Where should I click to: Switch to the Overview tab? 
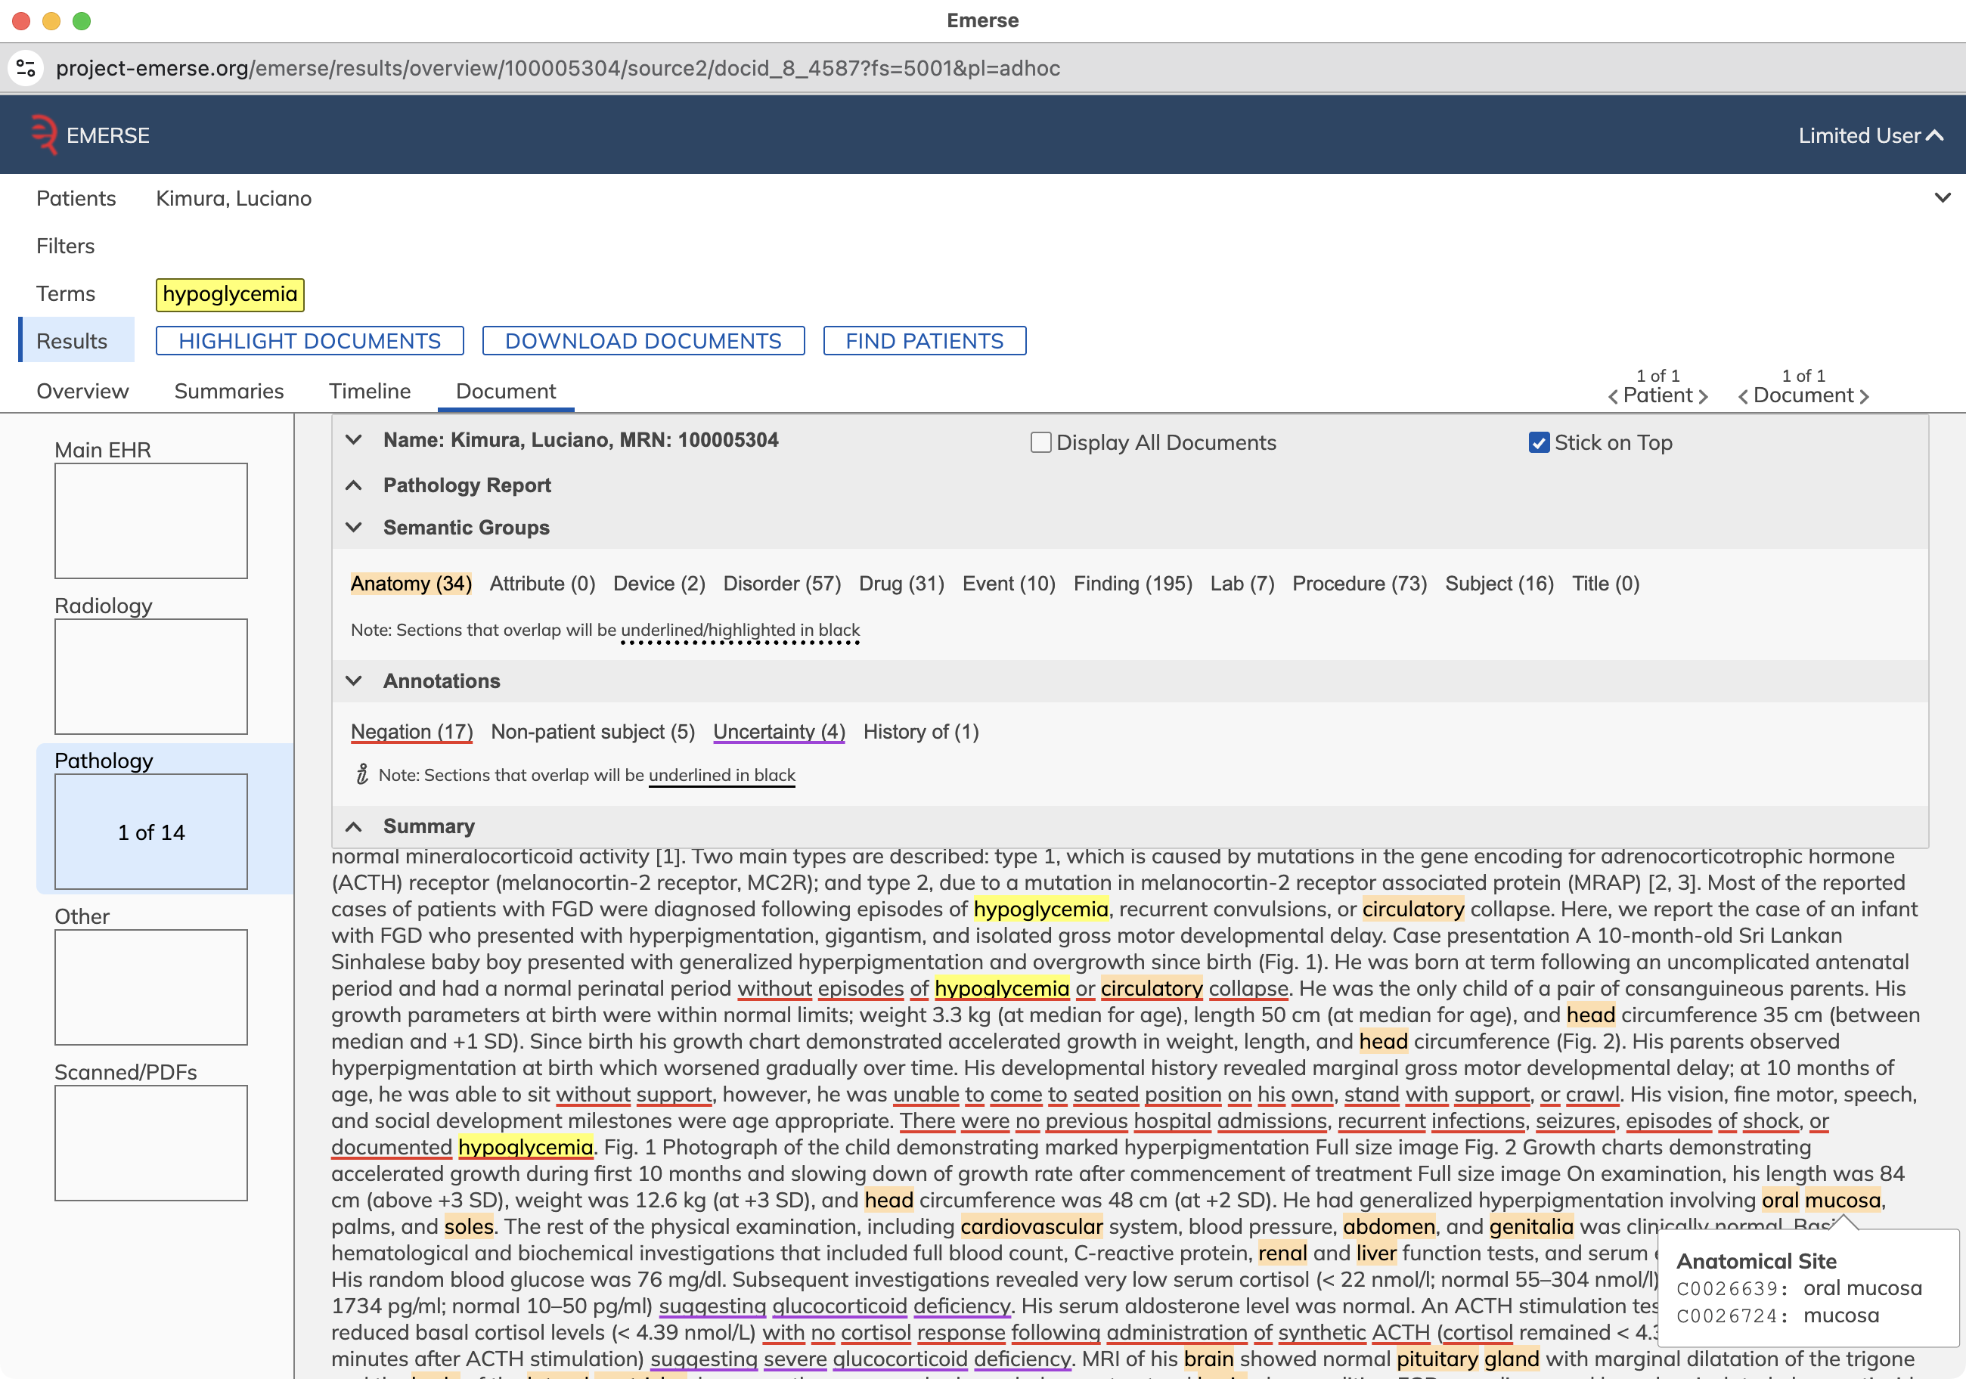(x=82, y=391)
